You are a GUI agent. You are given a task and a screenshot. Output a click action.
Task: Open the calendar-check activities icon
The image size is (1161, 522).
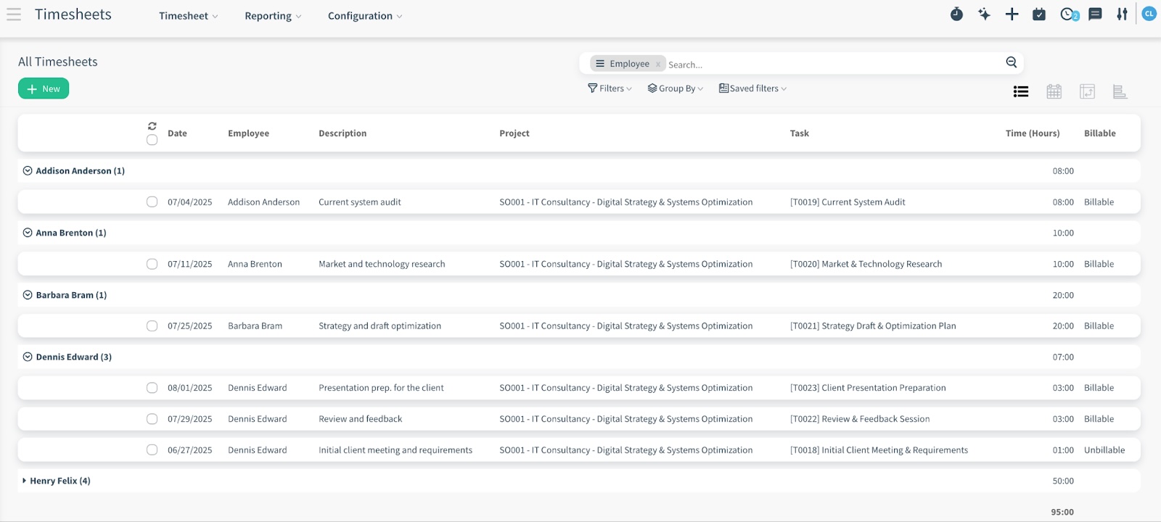[1039, 14]
